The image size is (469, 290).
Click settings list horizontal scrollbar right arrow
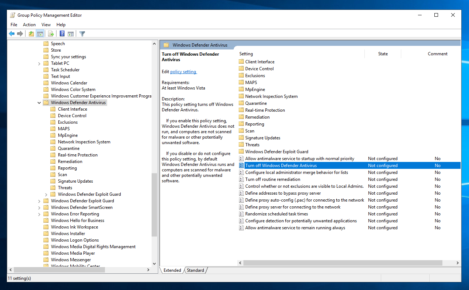458,263
